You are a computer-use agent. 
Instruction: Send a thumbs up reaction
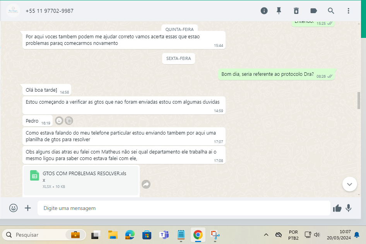(x=337, y=208)
